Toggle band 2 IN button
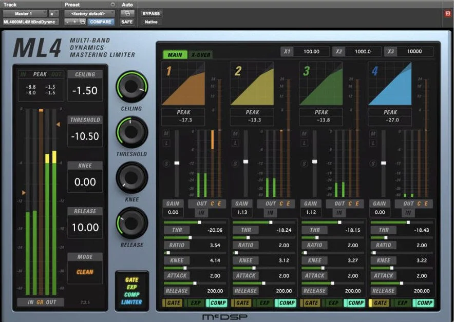 [271, 213]
